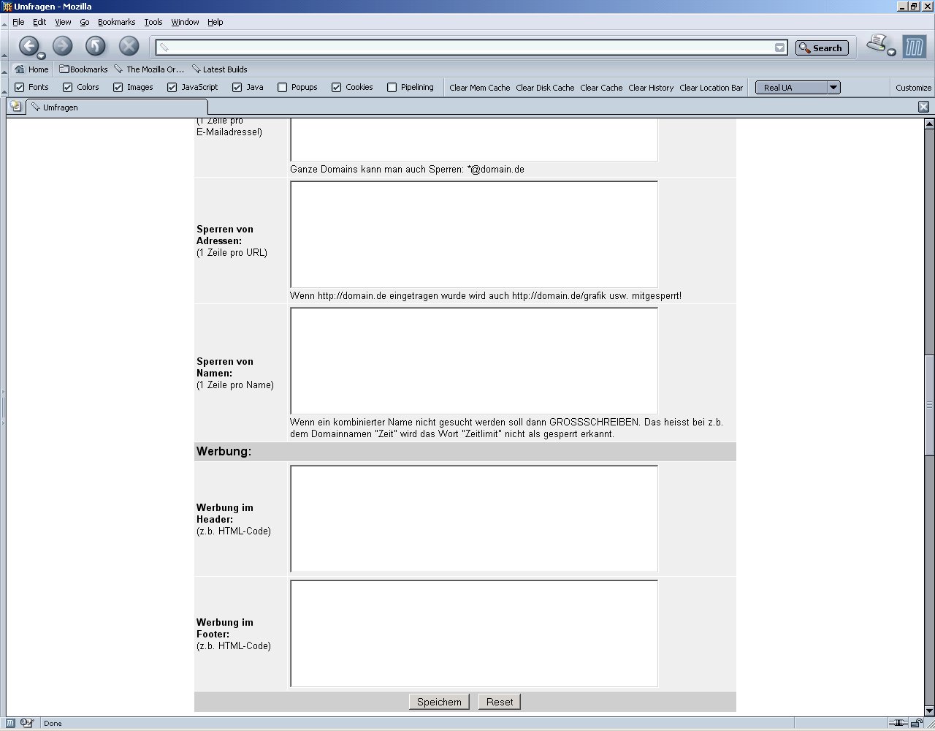The height and width of the screenshot is (731, 935).
Task: Click the Search button with magnifier
Action: point(822,48)
